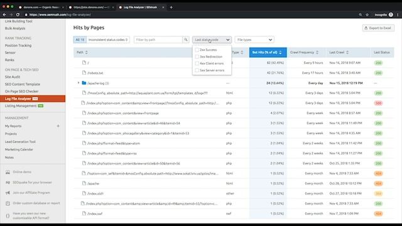Open the File types dropdown
This screenshot has height=226, width=402.
pyautogui.click(x=254, y=40)
